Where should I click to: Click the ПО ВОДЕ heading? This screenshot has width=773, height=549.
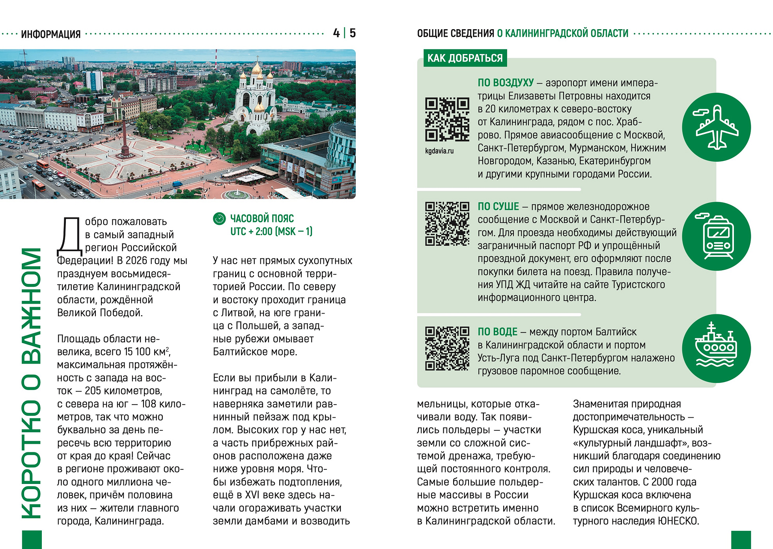click(x=498, y=332)
